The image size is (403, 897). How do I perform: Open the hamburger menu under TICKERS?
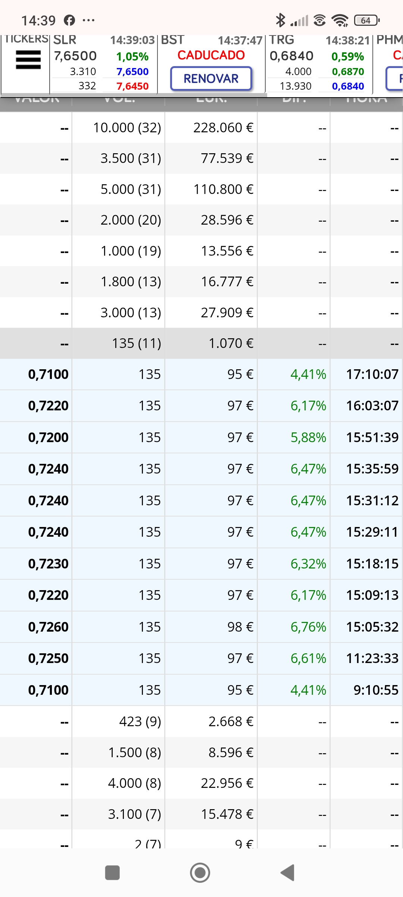[x=28, y=60]
